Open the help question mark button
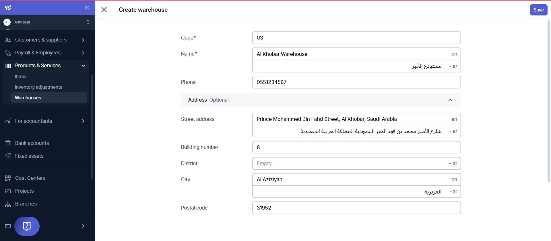551x241 pixels. [27, 226]
